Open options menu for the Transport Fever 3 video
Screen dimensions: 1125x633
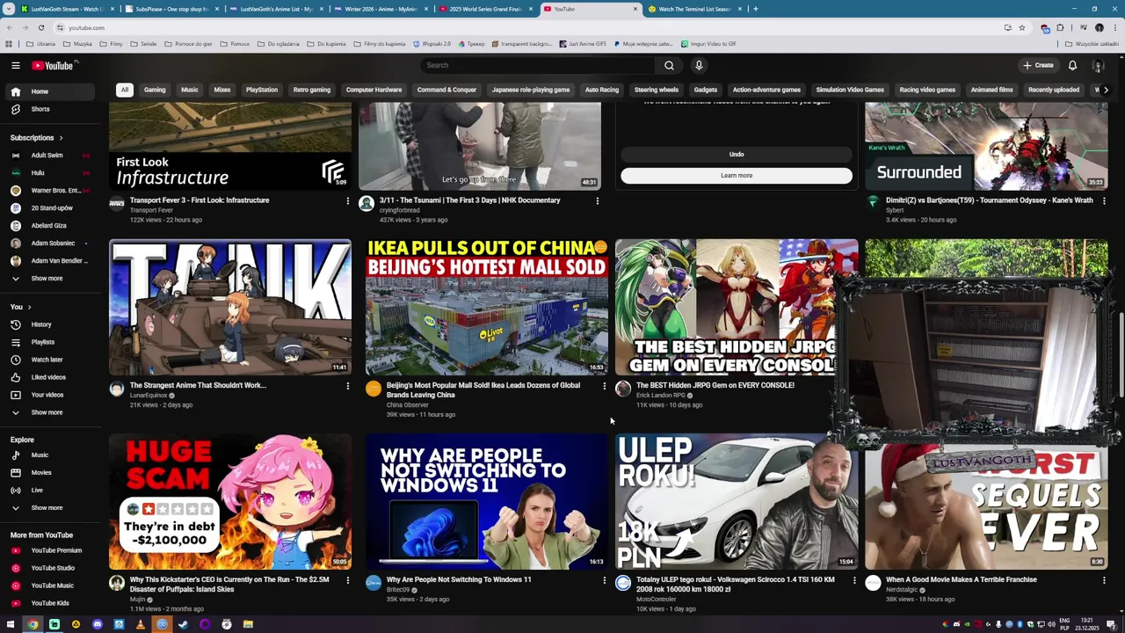click(x=347, y=201)
